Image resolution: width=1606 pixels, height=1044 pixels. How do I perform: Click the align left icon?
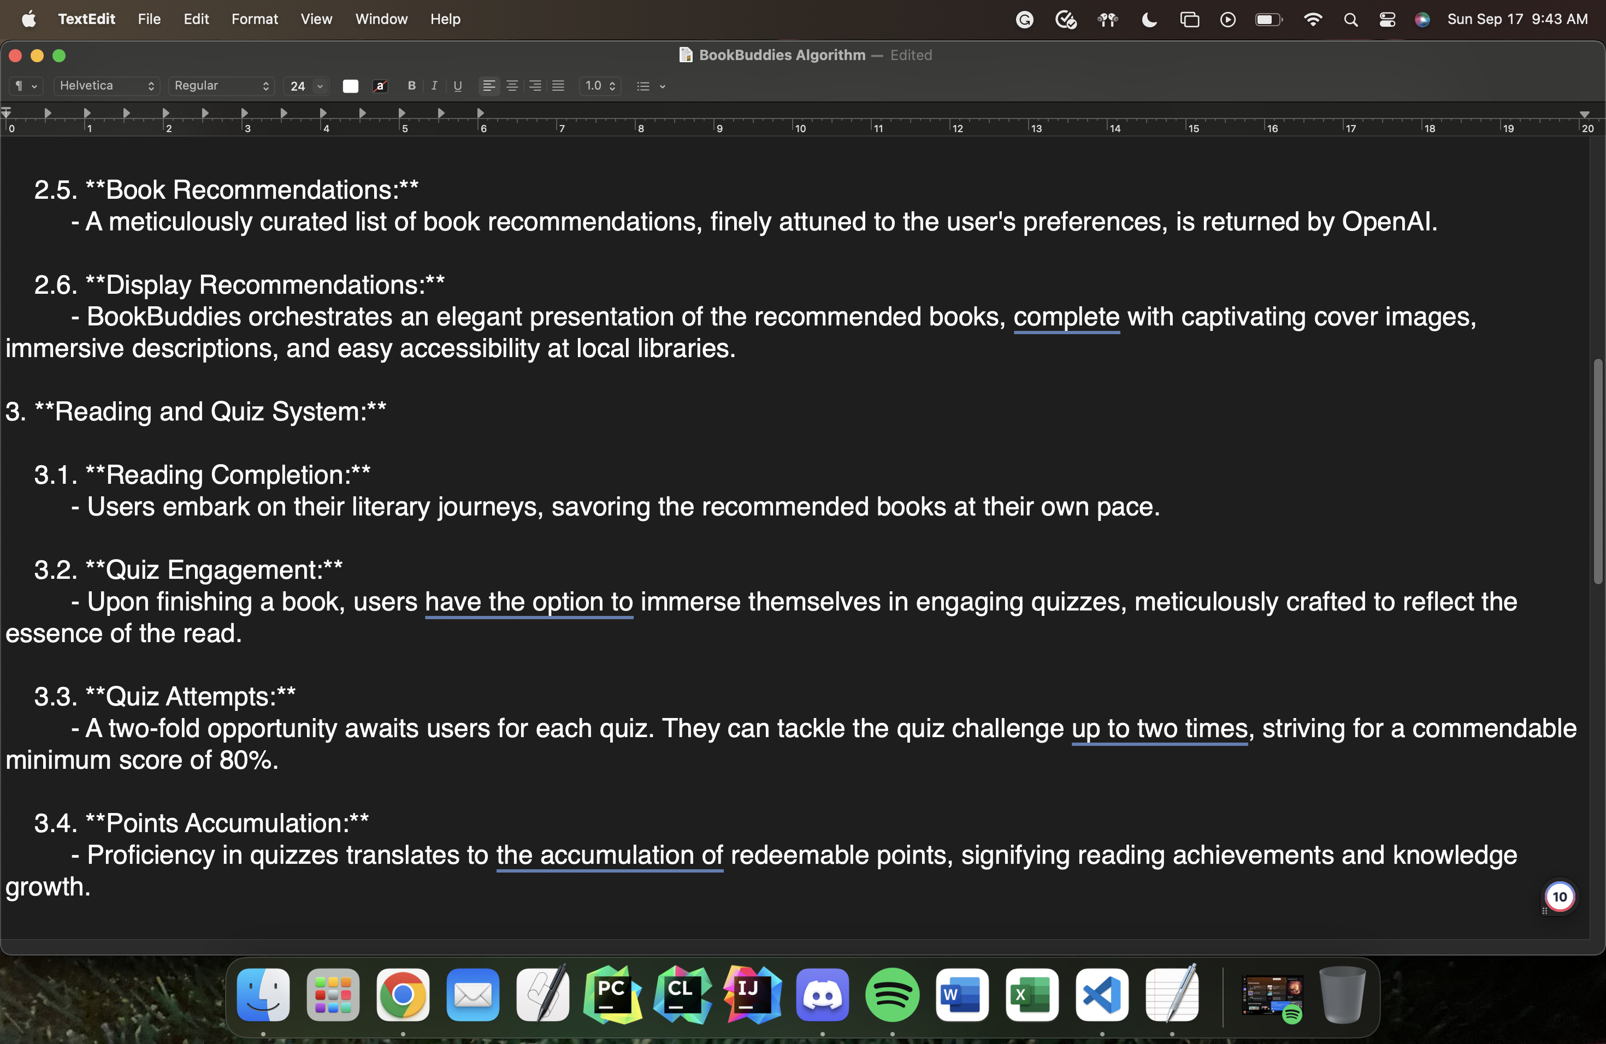pos(489,86)
